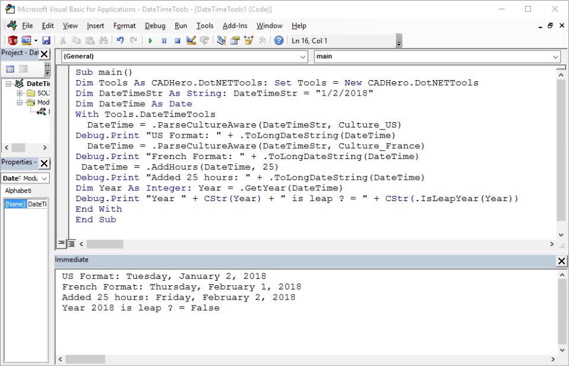Click the View Object icon in Project panel
569x366 pixels.
point(23,69)
